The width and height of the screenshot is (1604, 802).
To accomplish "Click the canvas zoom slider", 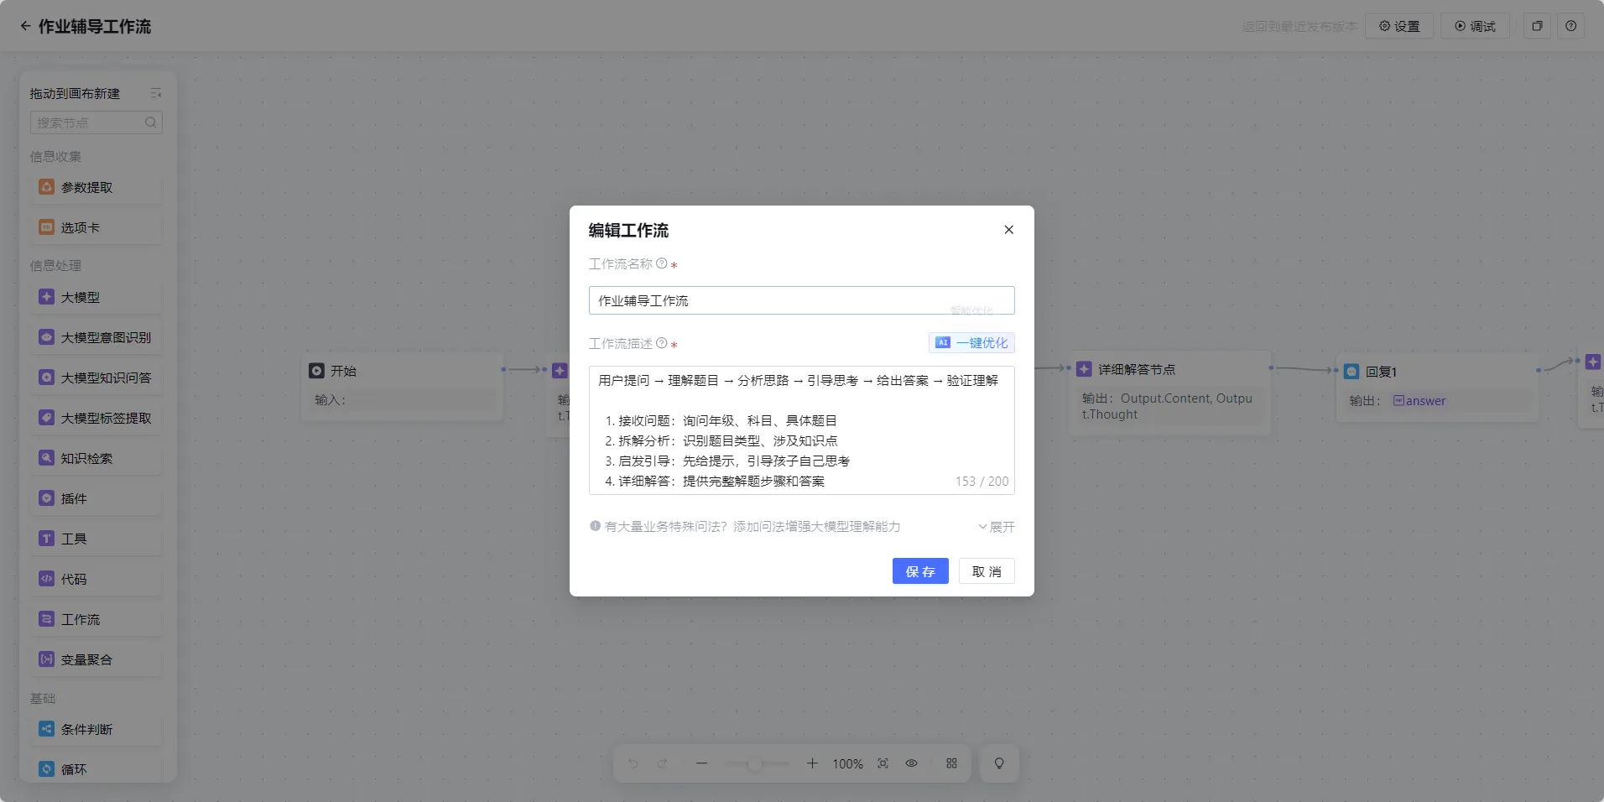I will [755, 763].
